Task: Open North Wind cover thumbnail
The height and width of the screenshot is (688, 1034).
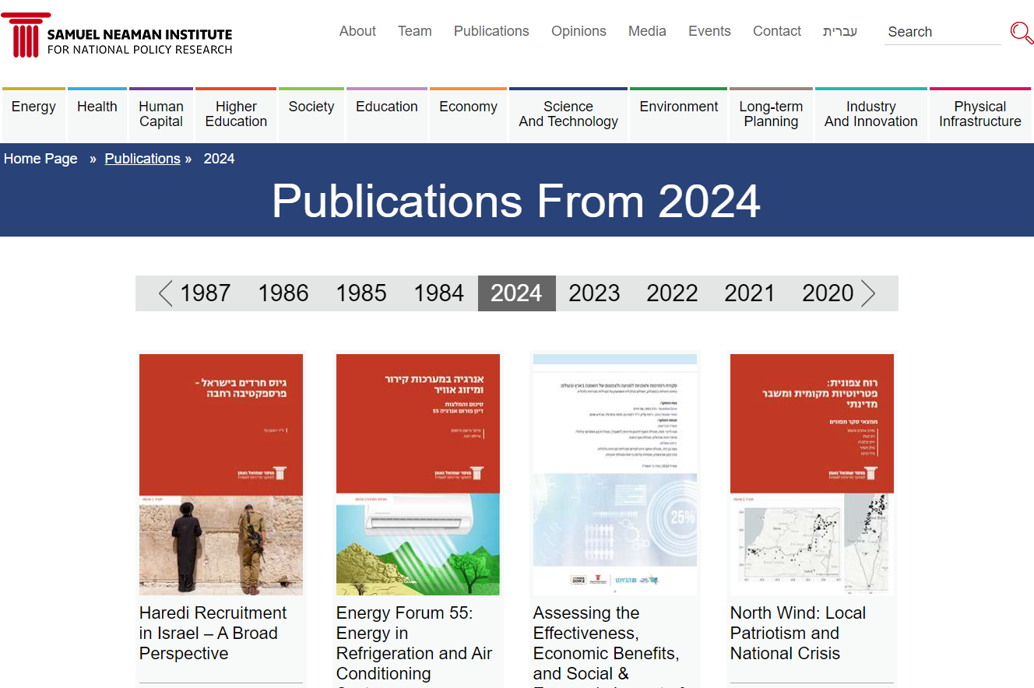Action: (x=812, y=475)
